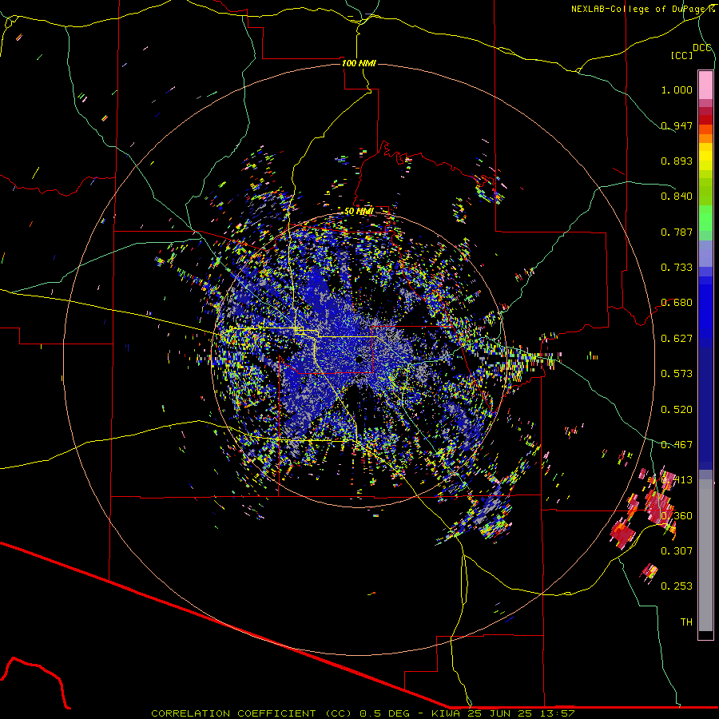Click the [CC] color scale label
719x719 pixels.
[681, 55]
